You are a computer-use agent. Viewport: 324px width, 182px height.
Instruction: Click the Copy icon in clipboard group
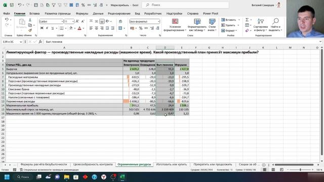(x=30, y=25)
